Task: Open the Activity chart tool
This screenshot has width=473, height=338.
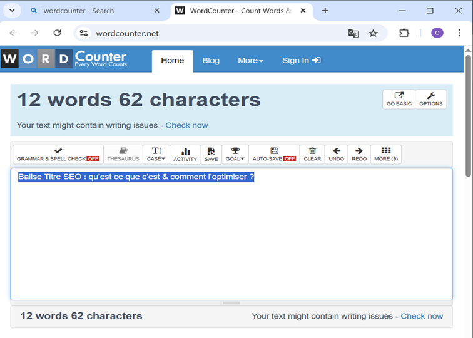Action: click(185, 155)
